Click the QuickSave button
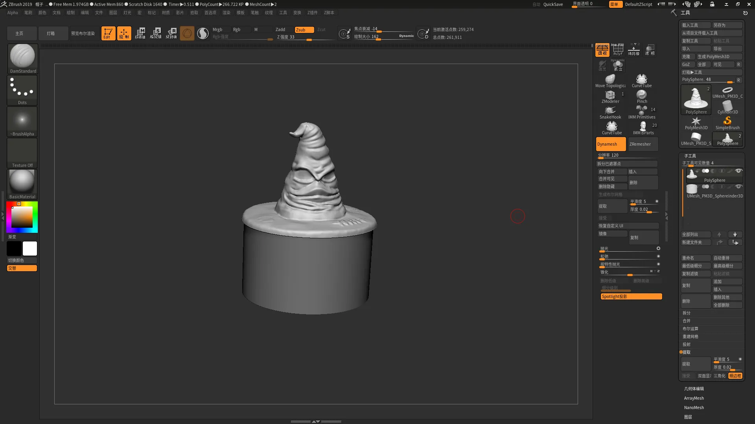Image resolution: width=755 pixels, height=424 pixels. 553,4
